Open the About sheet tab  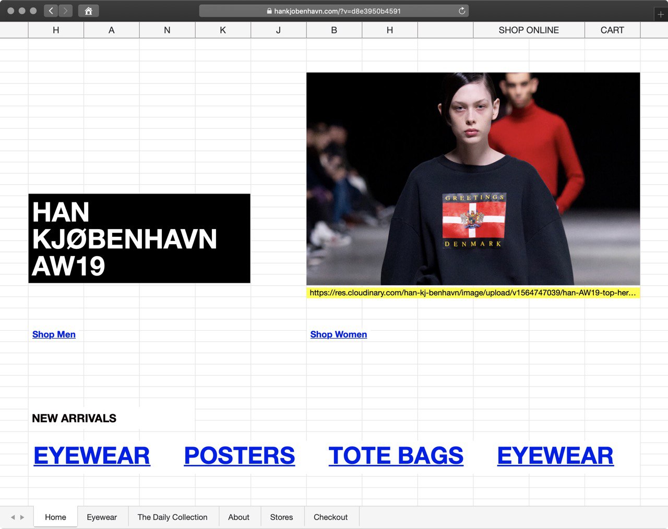pos(238,517)
